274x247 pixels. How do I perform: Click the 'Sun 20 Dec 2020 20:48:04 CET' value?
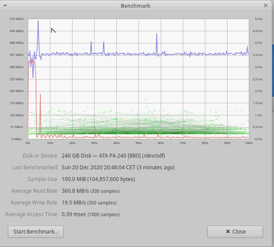click(x=99, y=168)
